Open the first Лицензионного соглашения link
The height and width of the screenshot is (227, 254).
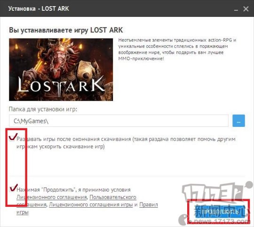pos(52,197)
